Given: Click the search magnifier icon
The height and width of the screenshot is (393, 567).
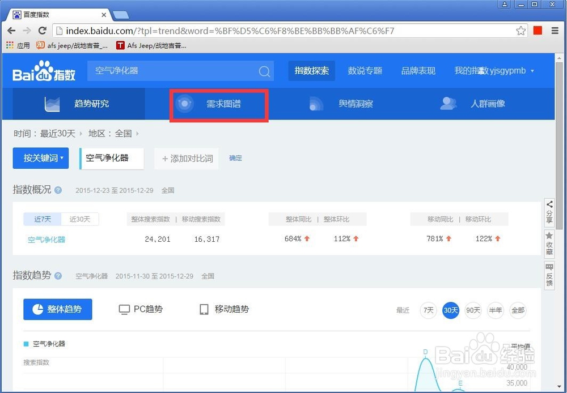Looking at the screenshot, I should coord(264,71).
